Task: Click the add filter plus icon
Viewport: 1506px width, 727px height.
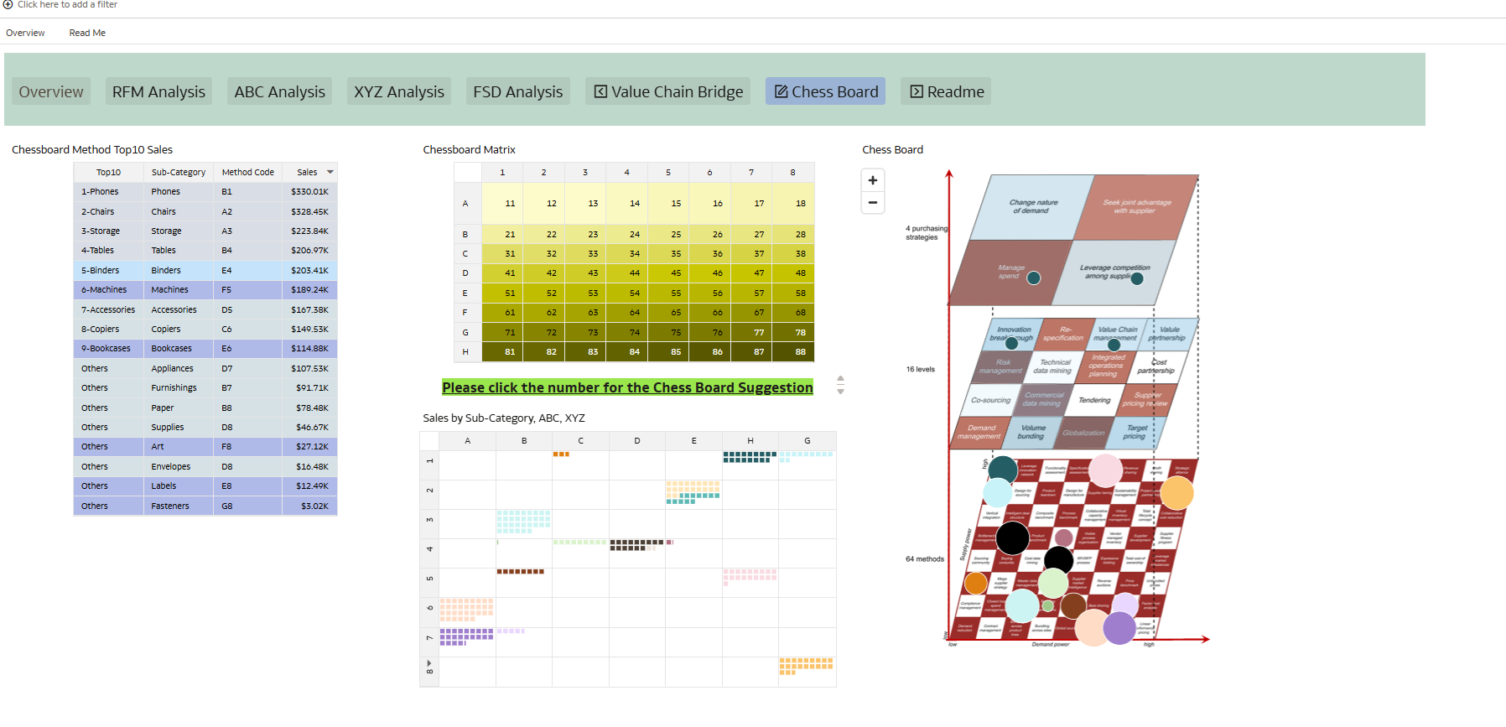Action: point(8,4)
